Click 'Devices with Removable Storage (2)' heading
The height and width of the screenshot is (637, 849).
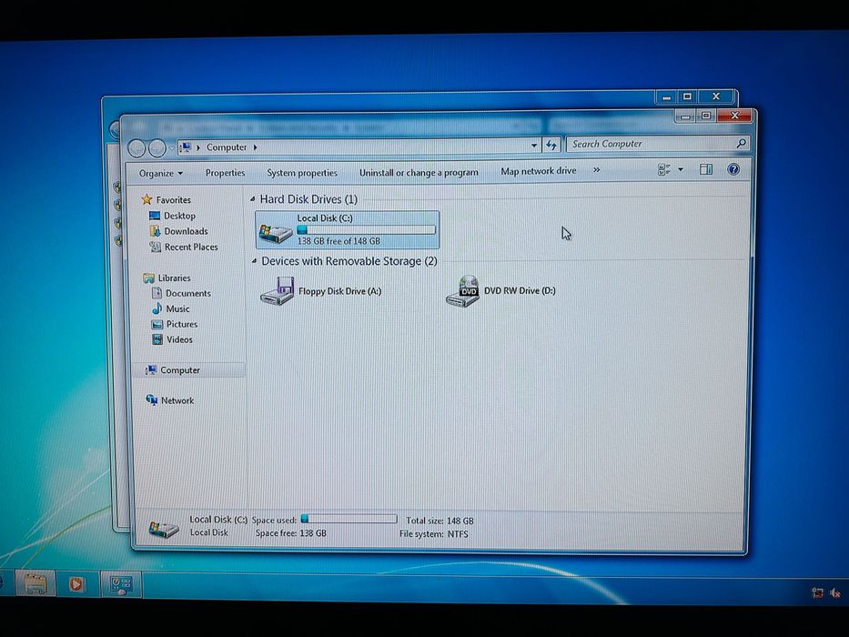349,261
